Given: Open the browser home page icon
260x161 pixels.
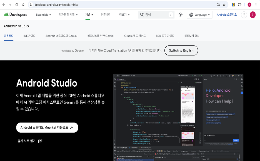Looking at the screenshot, I should pyautogui.click(x=23, y=5).
